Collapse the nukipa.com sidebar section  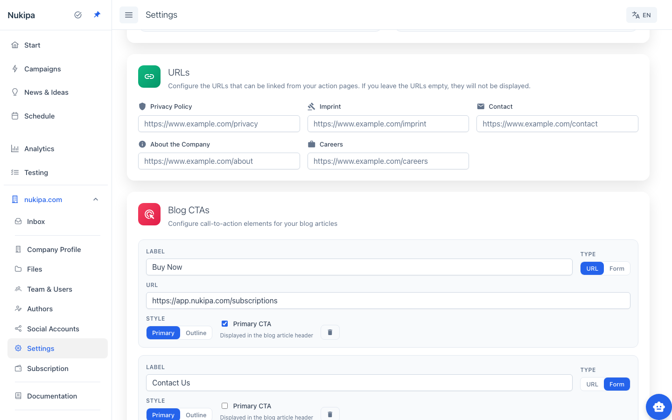pos(95,199)
